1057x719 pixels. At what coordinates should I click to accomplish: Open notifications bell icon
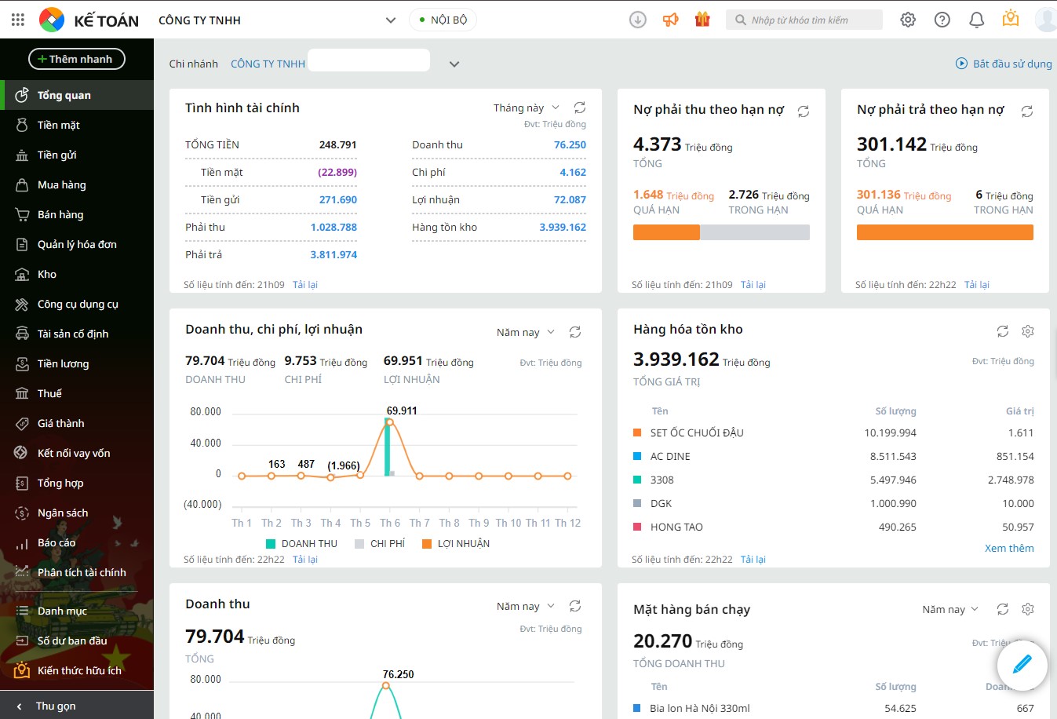(977, 20)
